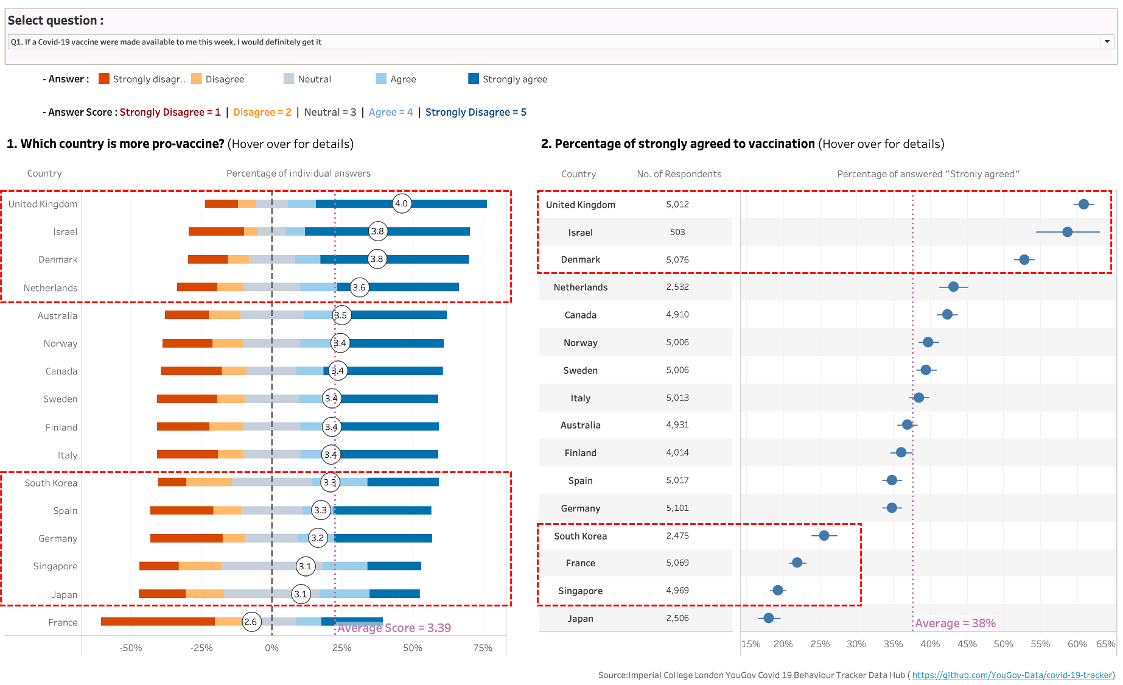Select the Disagree legend color square
The image size is (1123, 685).
pos(197,79)
